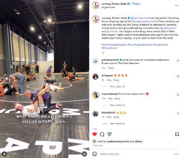Unmute the video with speaker icon
The image size is (180, 158).
pyautogui.click(x=84, y=154)
